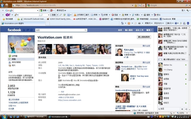
Task: Click the +886-2-2758-3838 phone link
Action: pos(66,97)
